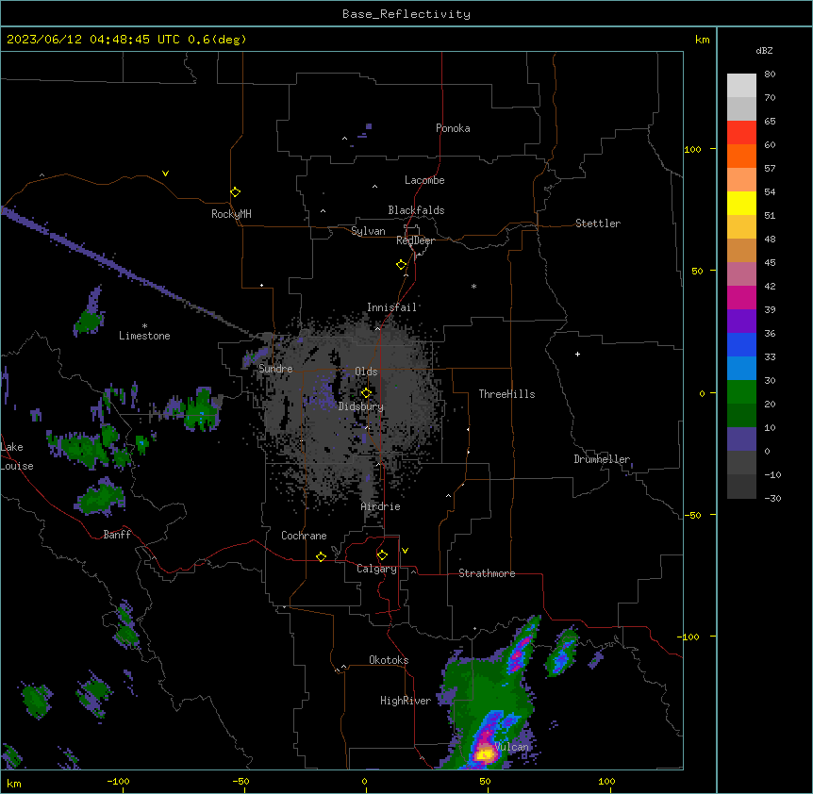The width and height of the screenshot is (813, 794).
Task: Click the magenta 42 dBZ legend swatch
Action: [x=741, y=297]
